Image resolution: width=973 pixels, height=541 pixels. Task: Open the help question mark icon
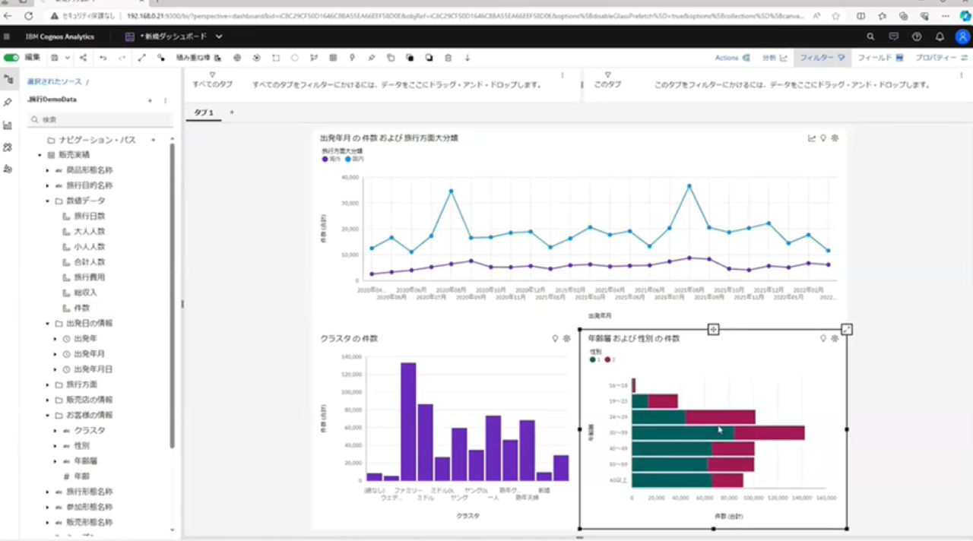point(917,36)
